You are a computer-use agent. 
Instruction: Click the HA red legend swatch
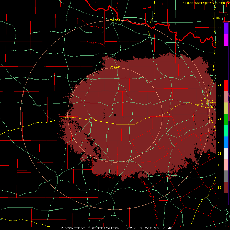pos(226,85)
